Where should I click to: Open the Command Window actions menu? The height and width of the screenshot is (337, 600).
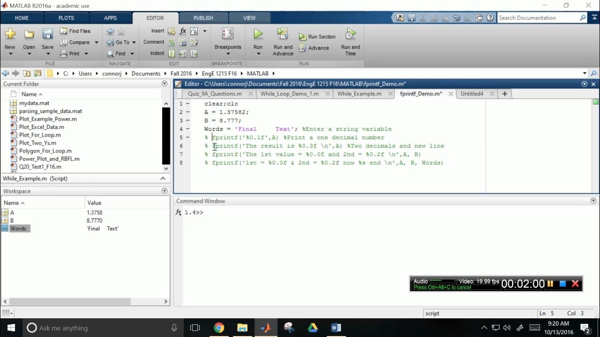tap(593, 201)
